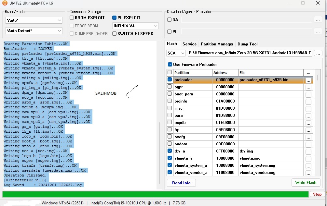Click the firmware path input field

pos(250,53)
